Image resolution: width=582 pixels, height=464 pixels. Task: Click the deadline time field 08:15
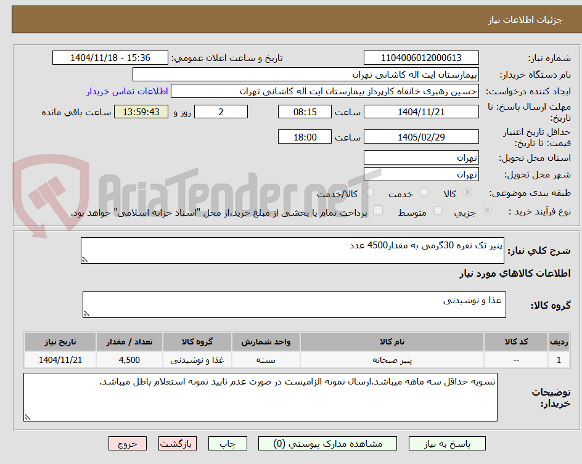(x=305, y=112)
